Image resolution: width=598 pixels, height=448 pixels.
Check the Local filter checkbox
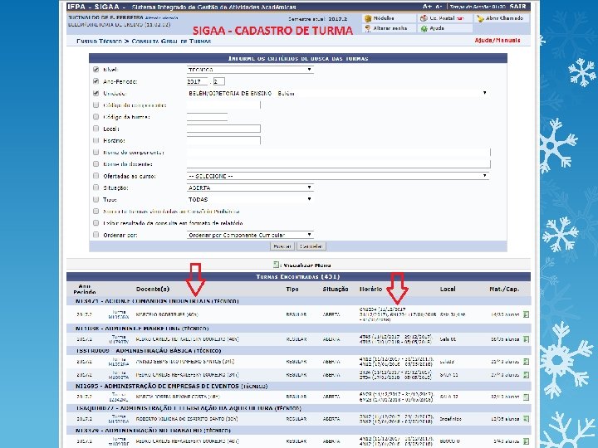pyautogui.click(x=96, y=129)
